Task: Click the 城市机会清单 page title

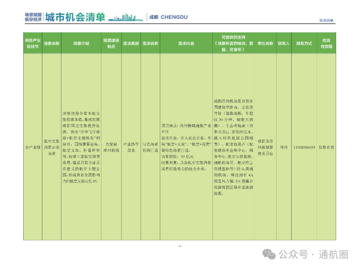Action: 75,17
